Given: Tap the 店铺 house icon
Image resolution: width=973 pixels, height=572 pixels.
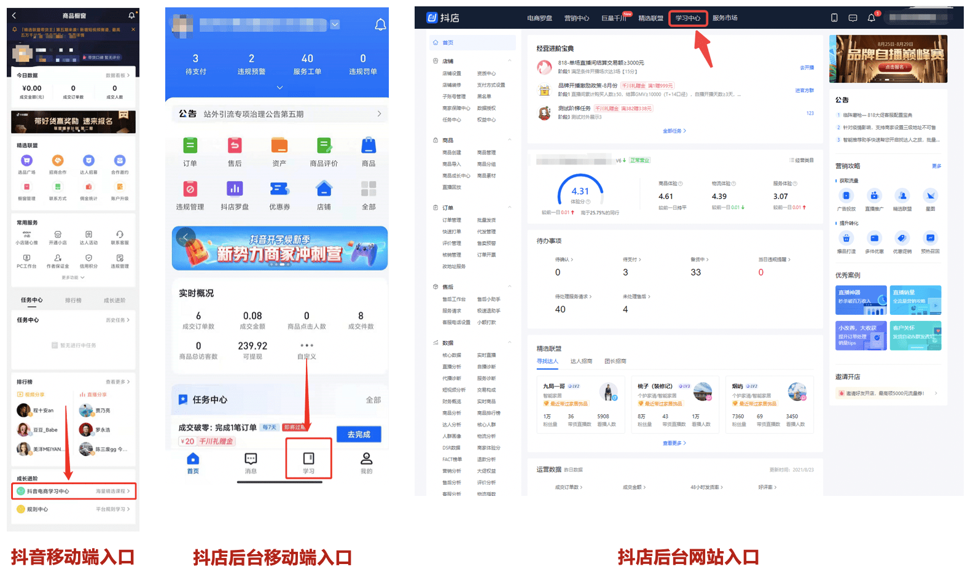Looking at the screenshot, I should pyautogui.click(x=324, y=189).
